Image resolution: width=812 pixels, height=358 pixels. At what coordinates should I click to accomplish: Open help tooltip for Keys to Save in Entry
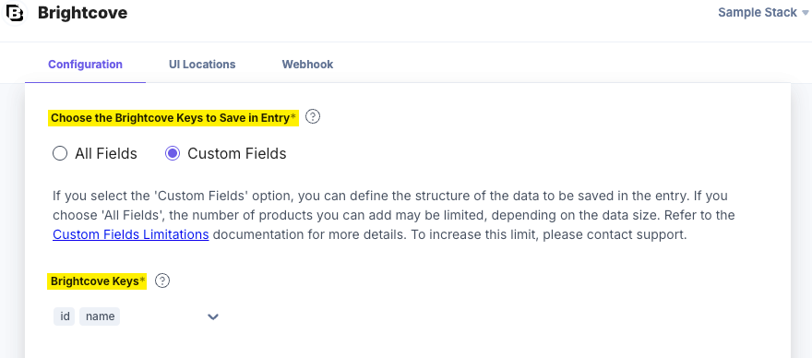point(313,117)
